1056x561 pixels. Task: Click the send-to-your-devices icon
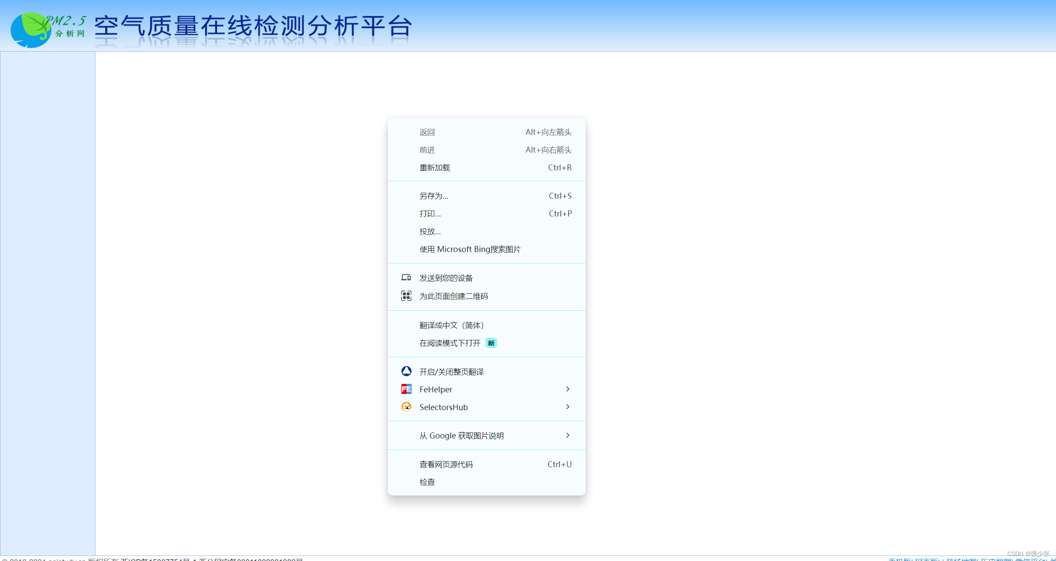pyautogui.click(x=406, y=278)
